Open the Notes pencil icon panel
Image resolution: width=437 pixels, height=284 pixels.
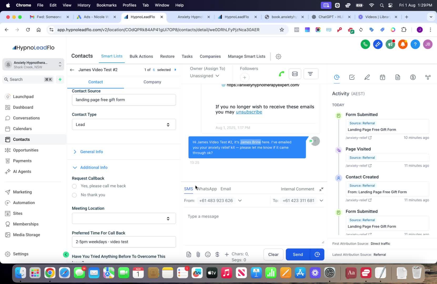(x=367, y=77)
